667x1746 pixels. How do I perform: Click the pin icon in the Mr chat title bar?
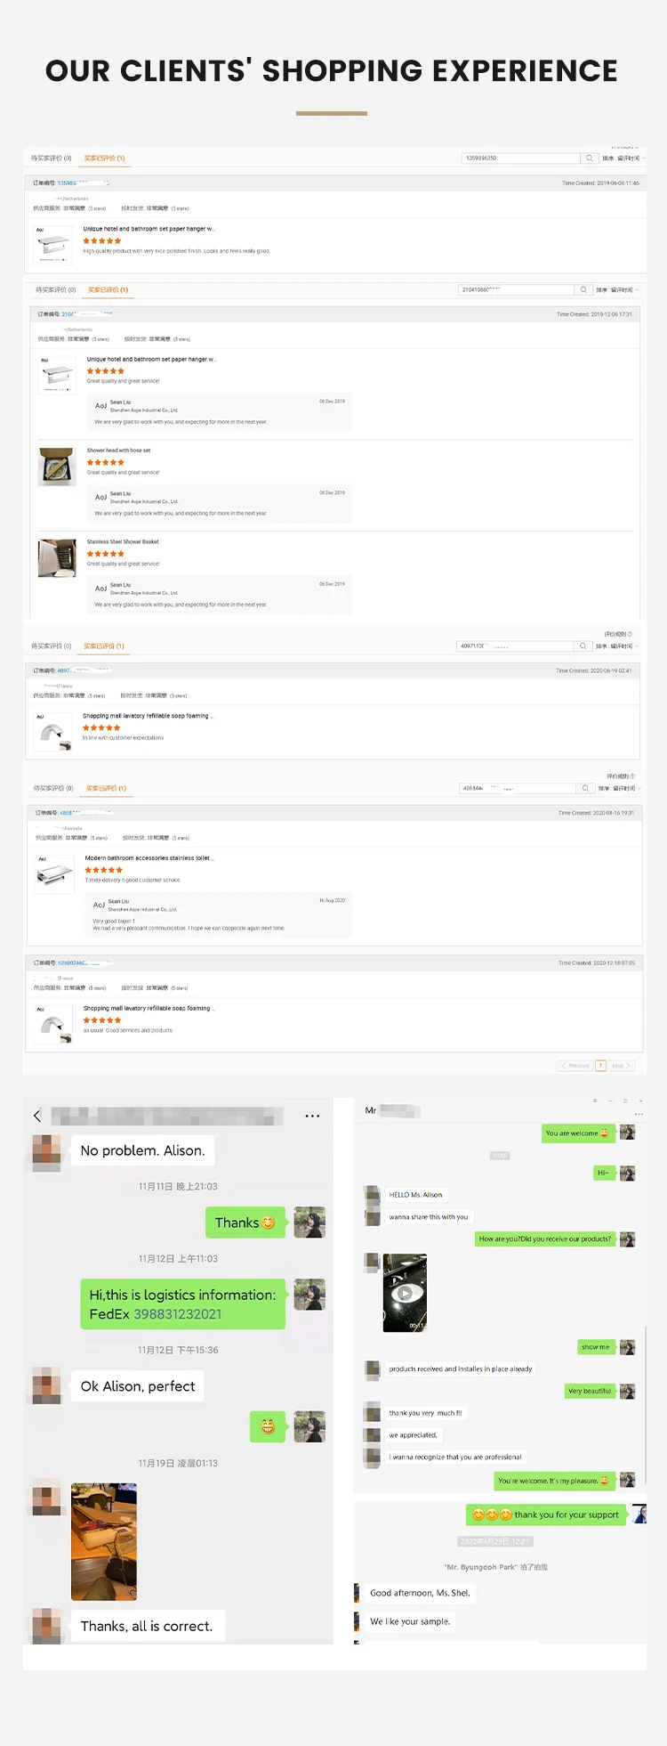(x=593, y=1101)
